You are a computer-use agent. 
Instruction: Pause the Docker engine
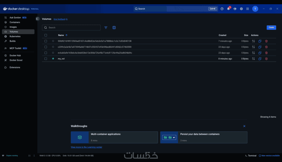pos(29,156)
